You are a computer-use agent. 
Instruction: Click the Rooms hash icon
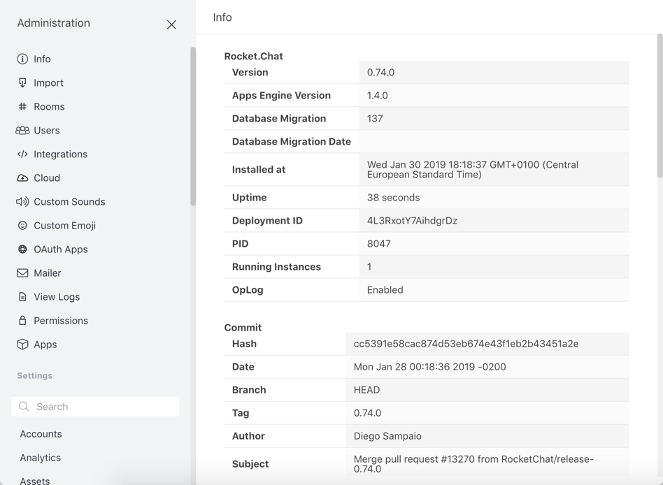coord(22,107)
